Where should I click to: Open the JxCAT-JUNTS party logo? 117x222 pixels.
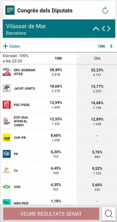click(7, 88)
